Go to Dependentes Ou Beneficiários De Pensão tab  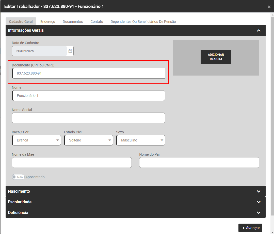click(143, 22)
